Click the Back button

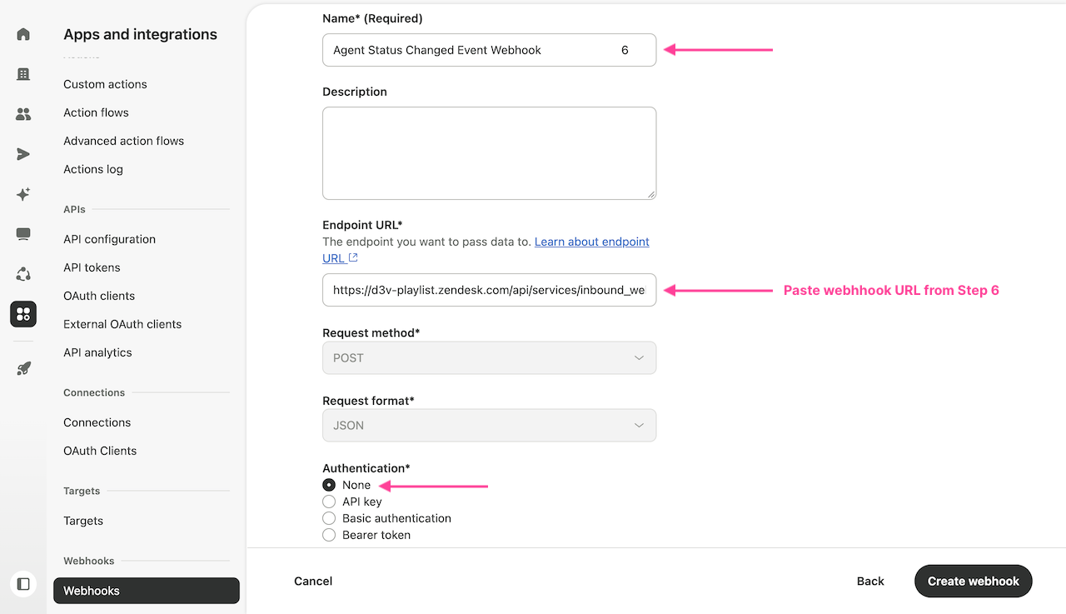pos(870,582)
